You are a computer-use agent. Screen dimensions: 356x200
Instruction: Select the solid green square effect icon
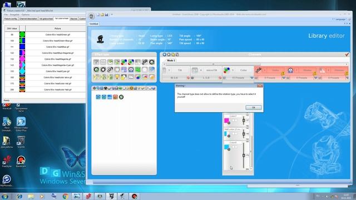coord(138,69)
